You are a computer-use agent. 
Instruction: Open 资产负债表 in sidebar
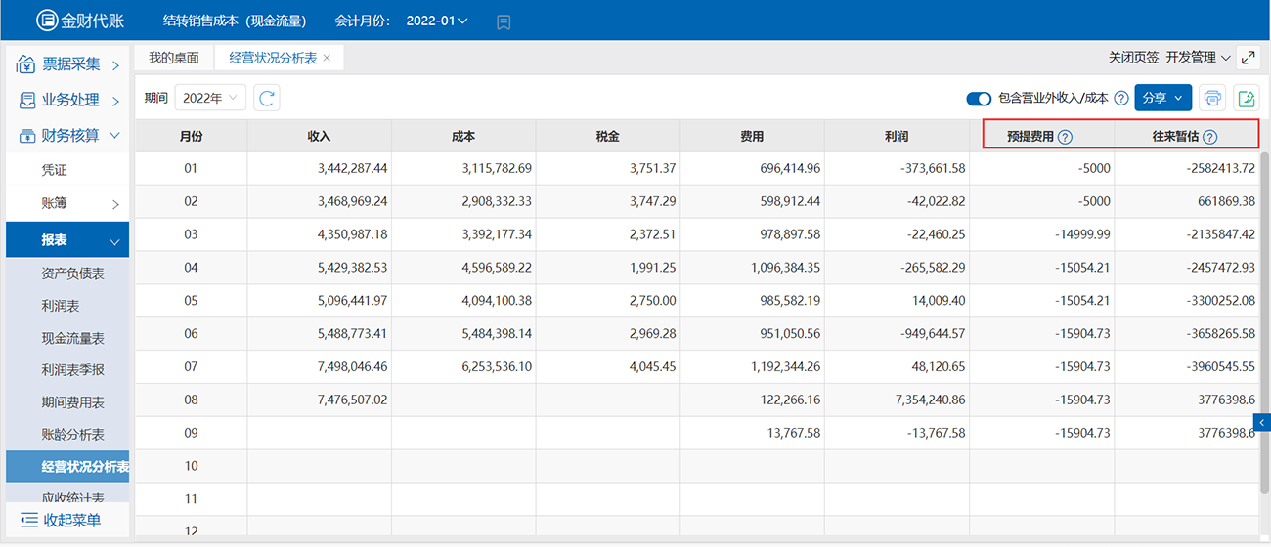73,273
